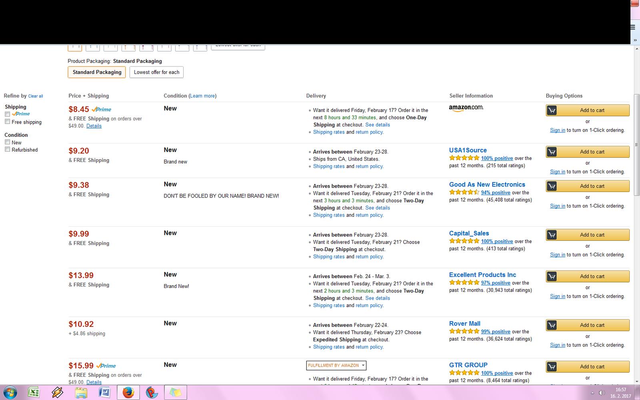The image size is (640, 400).
Task: Click the amazon.com seller logo
Action: [x=466, y=108]
